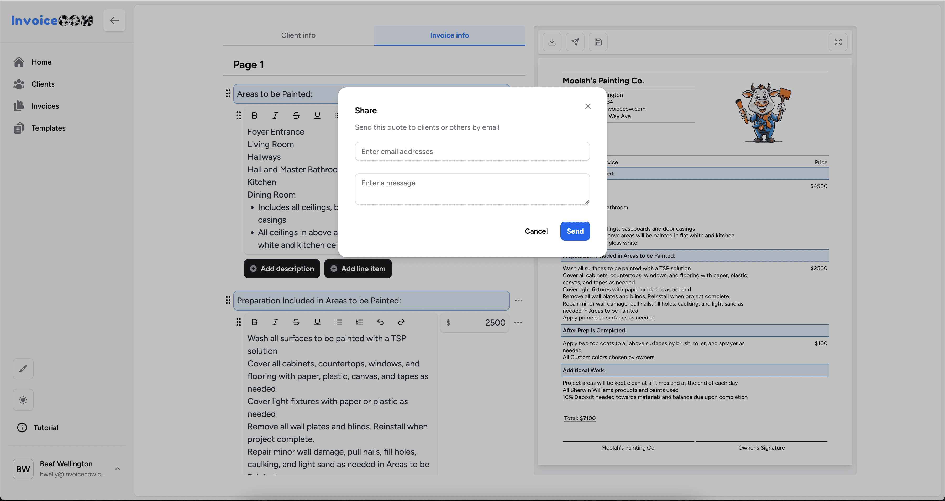The image size is (945, 501).
Task: Click the Moolah's Painting cow logo image
Action: (763, 113)
